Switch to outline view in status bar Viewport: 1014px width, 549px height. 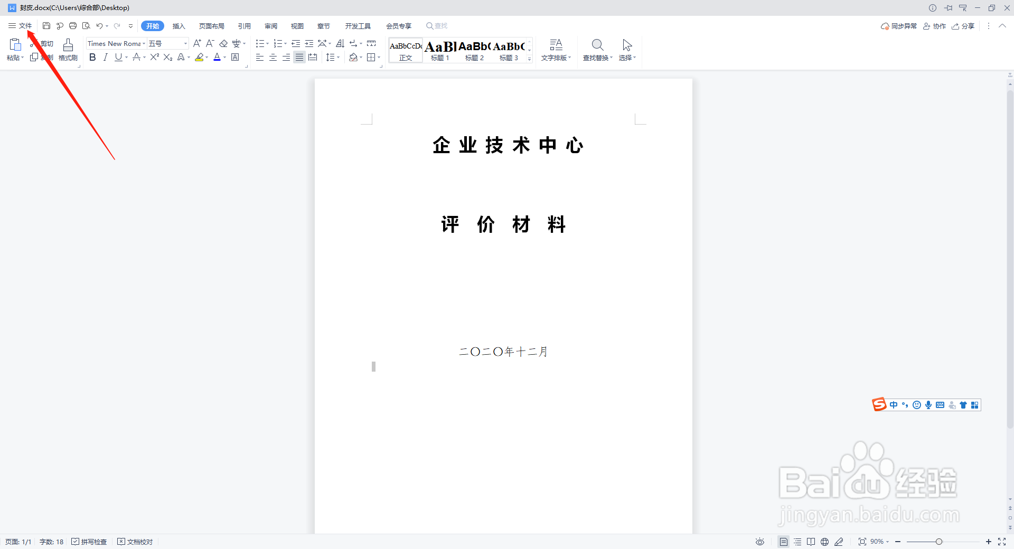click(x=797, y=542)
